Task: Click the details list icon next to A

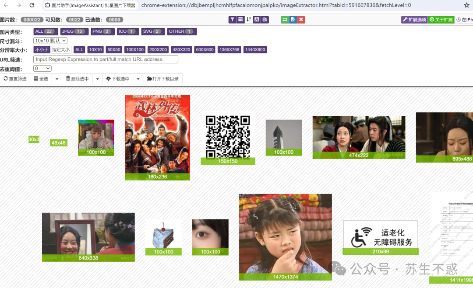Action: point(265,20)
